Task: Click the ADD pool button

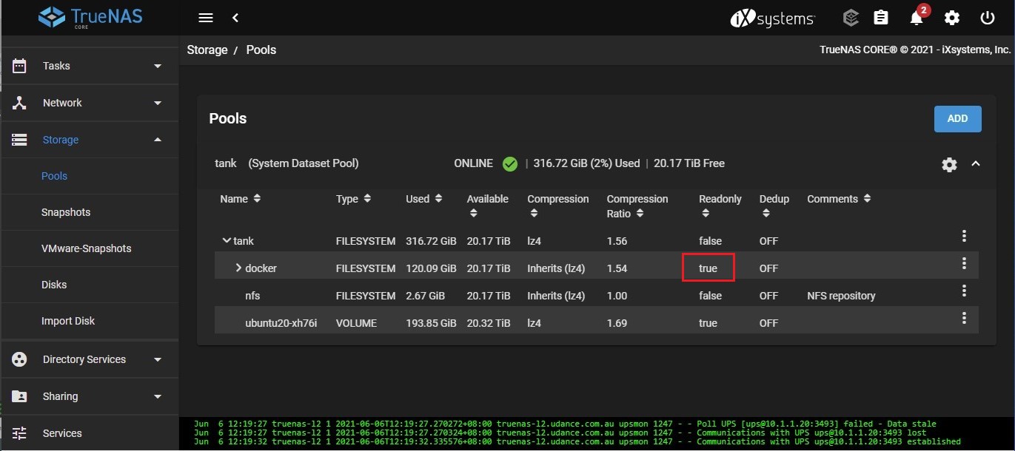Action: click(957, 118)
